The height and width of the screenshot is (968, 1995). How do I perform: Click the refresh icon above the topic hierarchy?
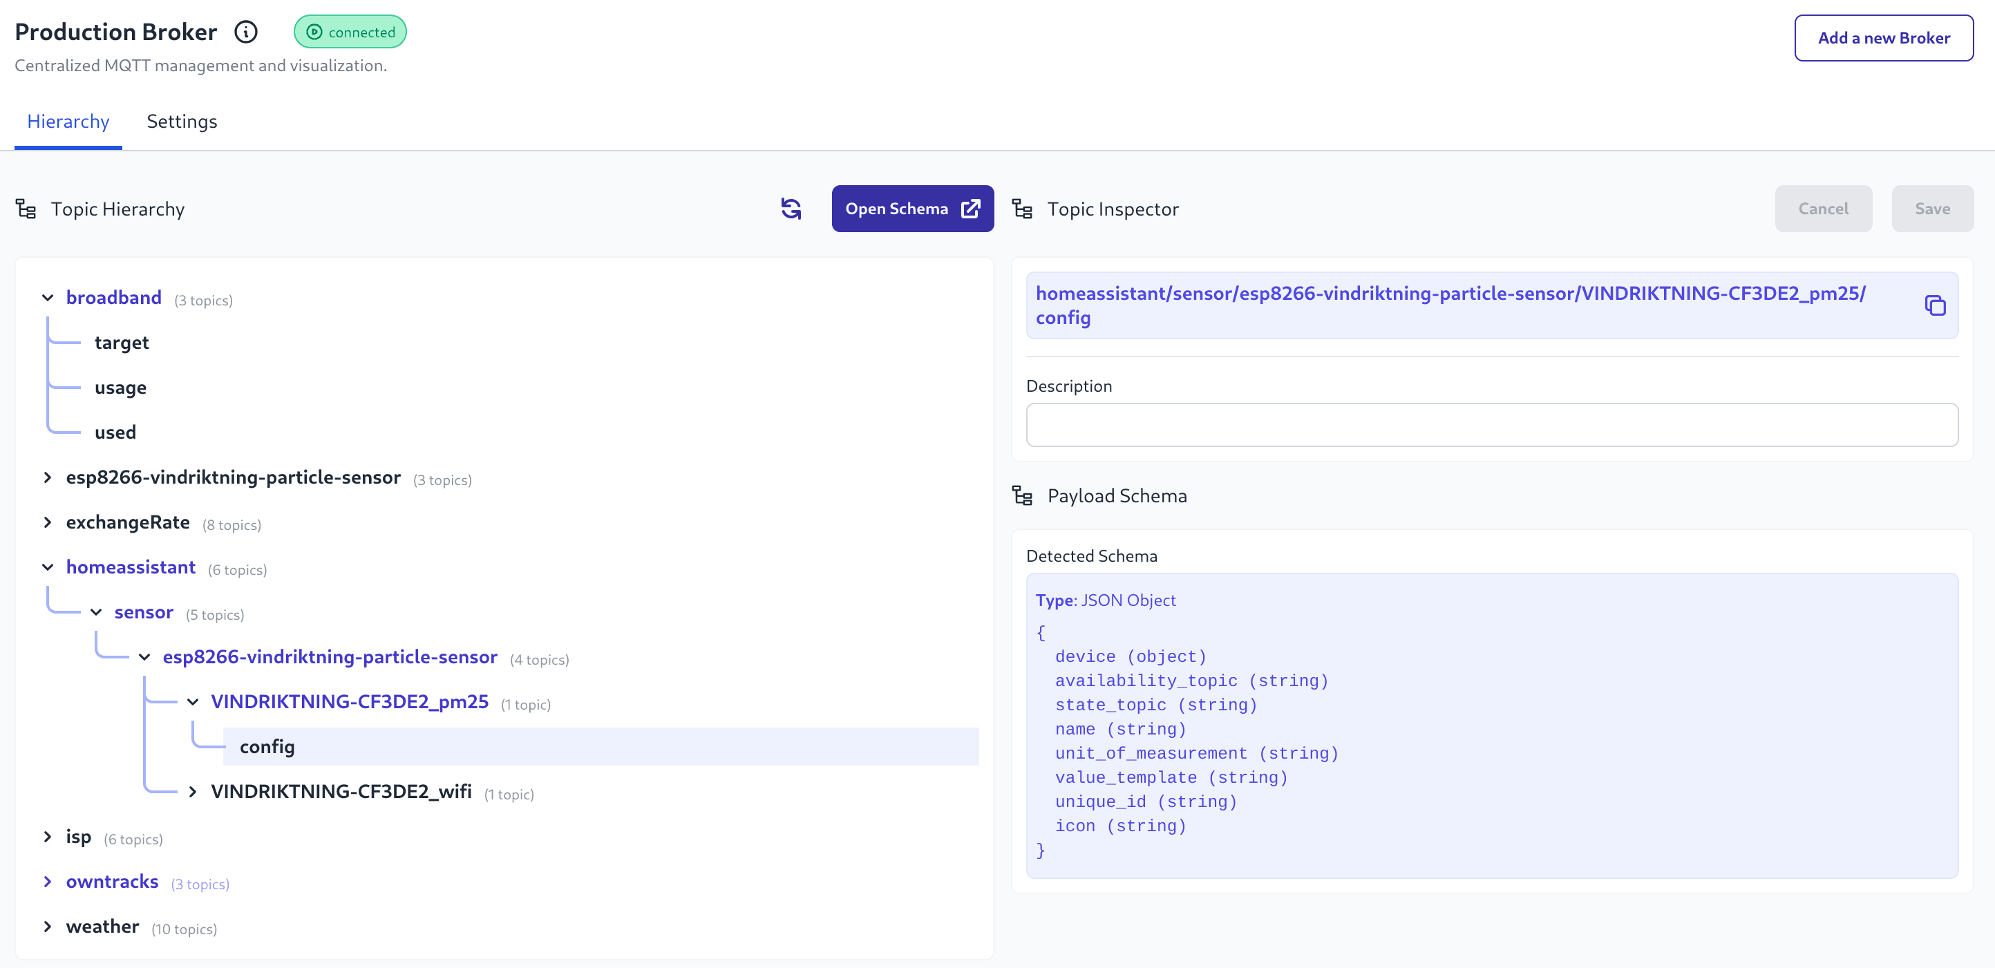[791, 208]
